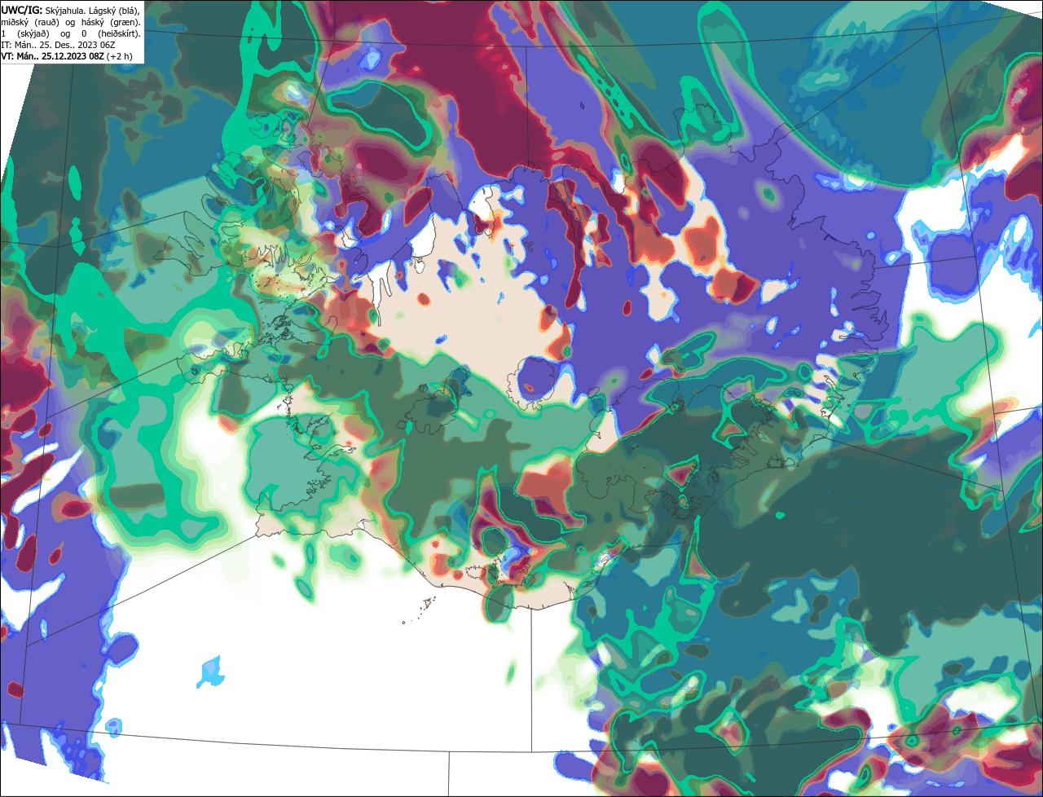This screenshot has width=1043, height=797.
Task: Click the "miðský (rauð)" legend text
Action: coord(30,23)
